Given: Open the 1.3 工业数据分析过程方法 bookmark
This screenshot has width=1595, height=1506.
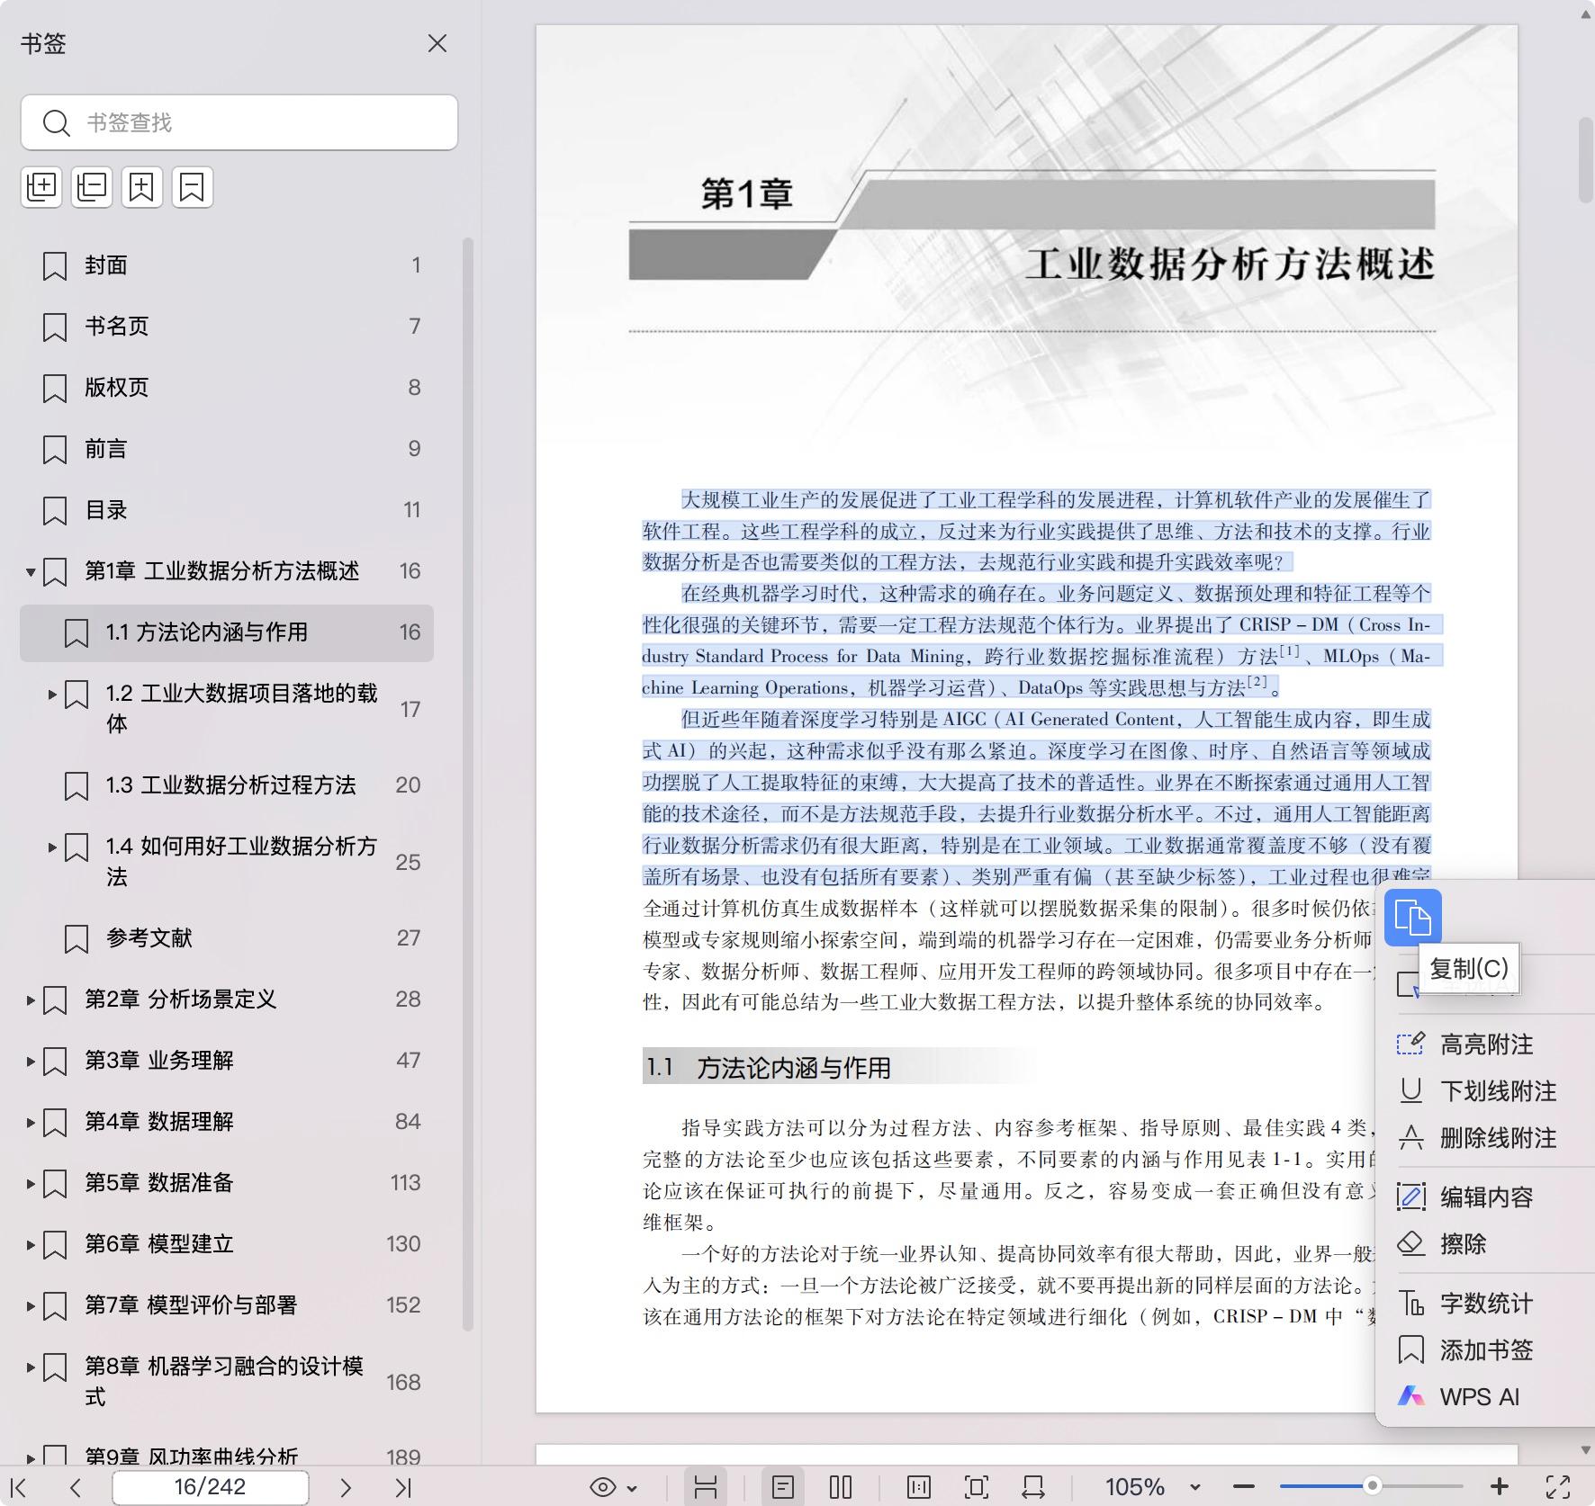Looking at the screenshot, I should (x=230, y=785).
